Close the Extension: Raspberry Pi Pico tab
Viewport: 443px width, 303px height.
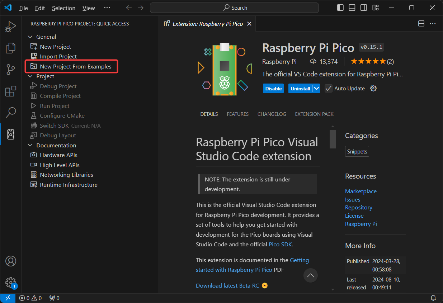click(249, 24)
